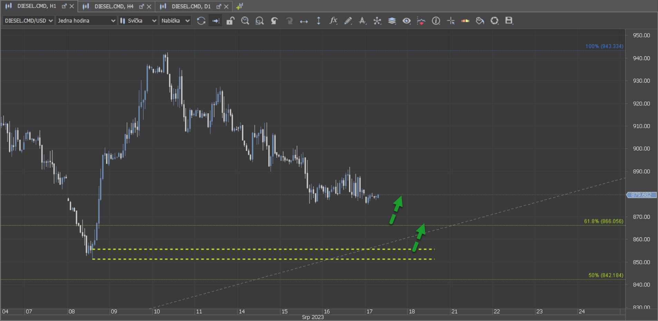The width and height of the screenshot is (658, 321).
Task: Click the add new chart icon
Action: (240, 6)
